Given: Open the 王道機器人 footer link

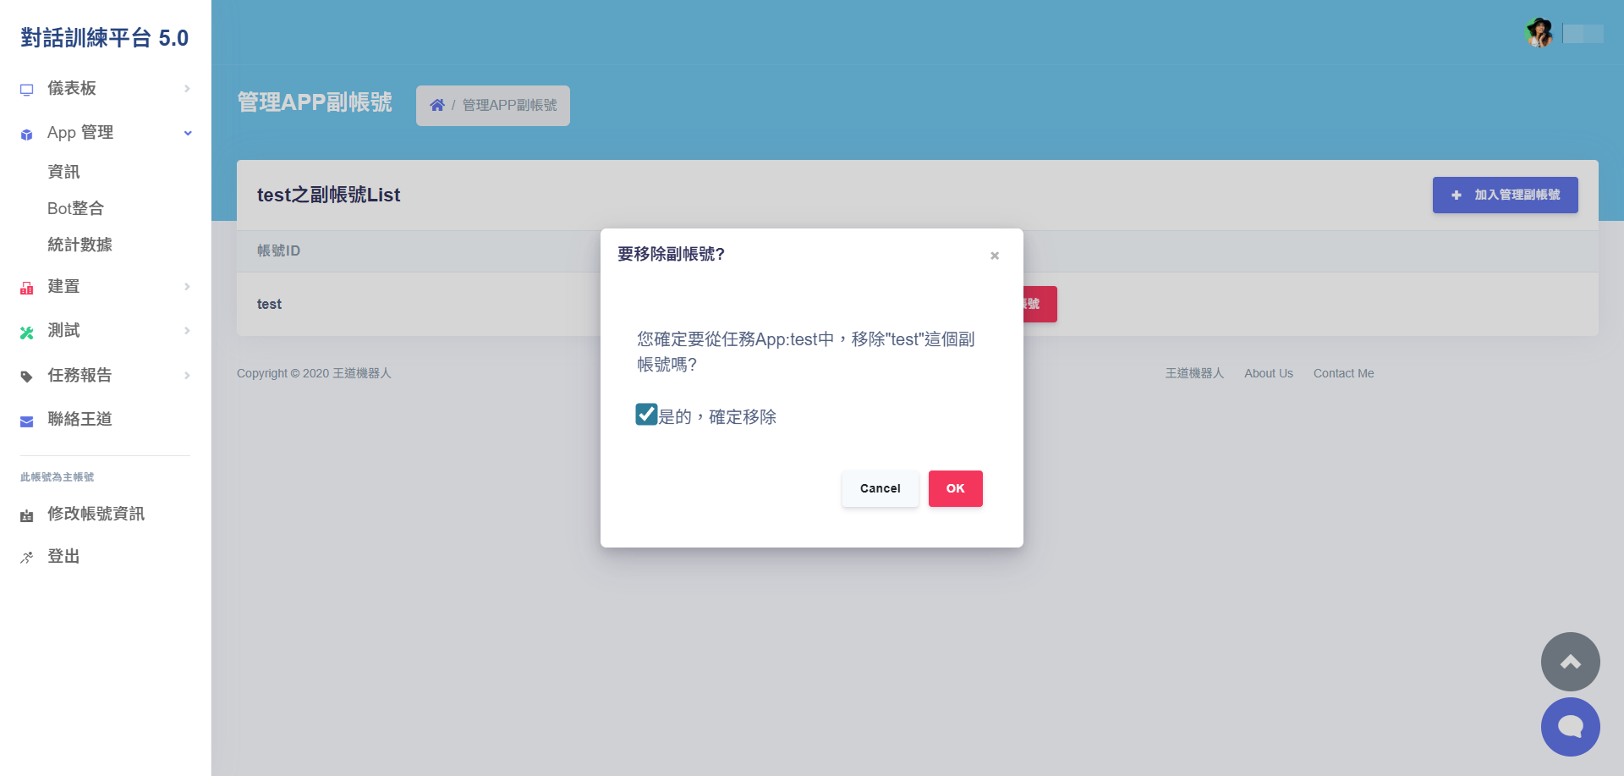Looking at the screenshot, I should (x=1194, y=373).
